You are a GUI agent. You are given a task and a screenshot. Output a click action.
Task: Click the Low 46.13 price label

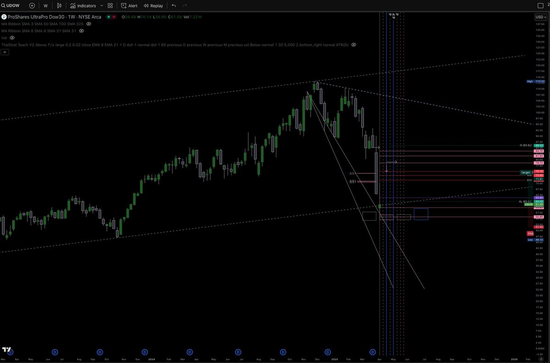coord(536,240)
